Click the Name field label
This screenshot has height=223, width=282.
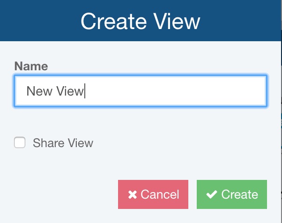coord(31,66)
